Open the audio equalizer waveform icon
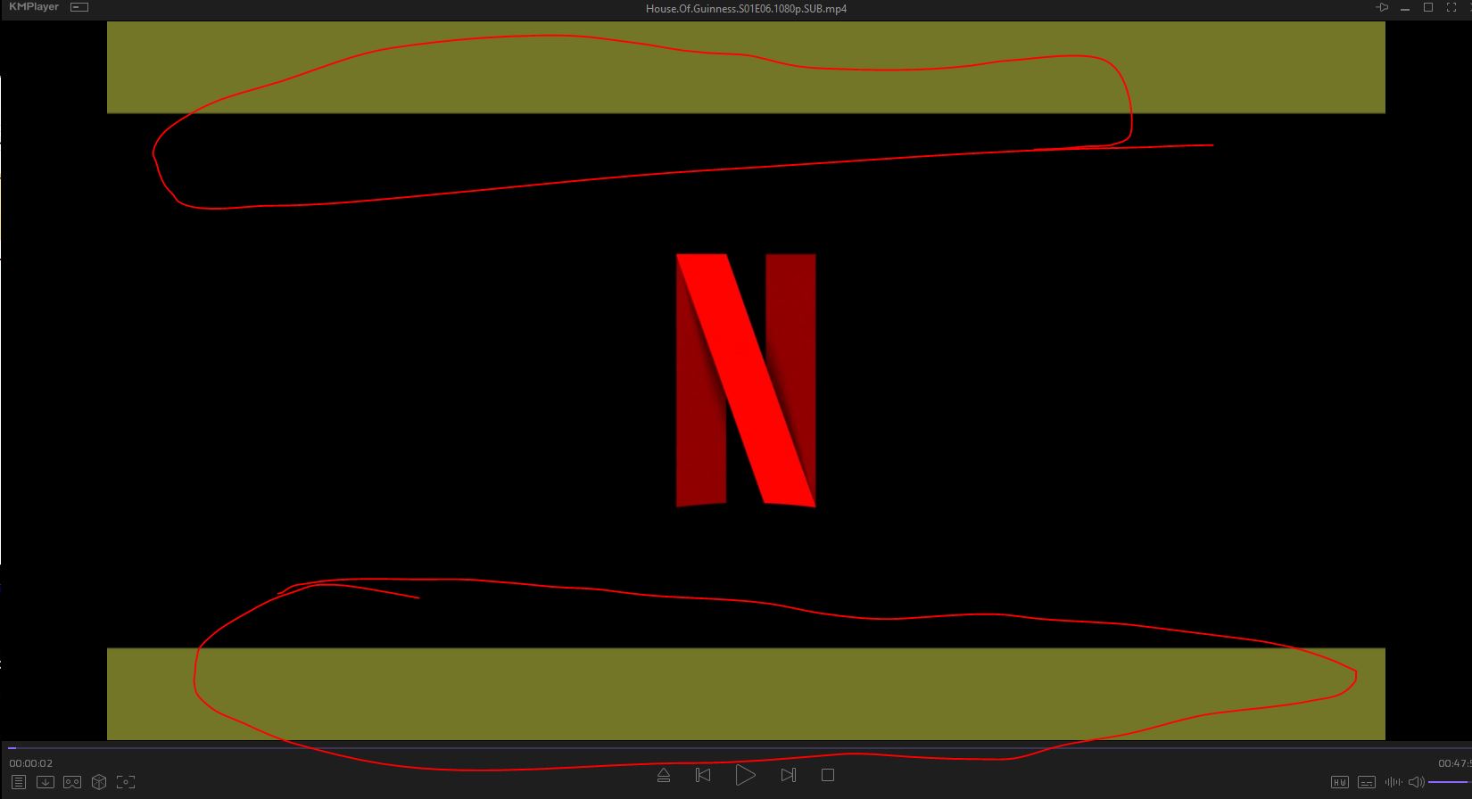Viewport: 1472px width, 799px height. [1393, 782]
